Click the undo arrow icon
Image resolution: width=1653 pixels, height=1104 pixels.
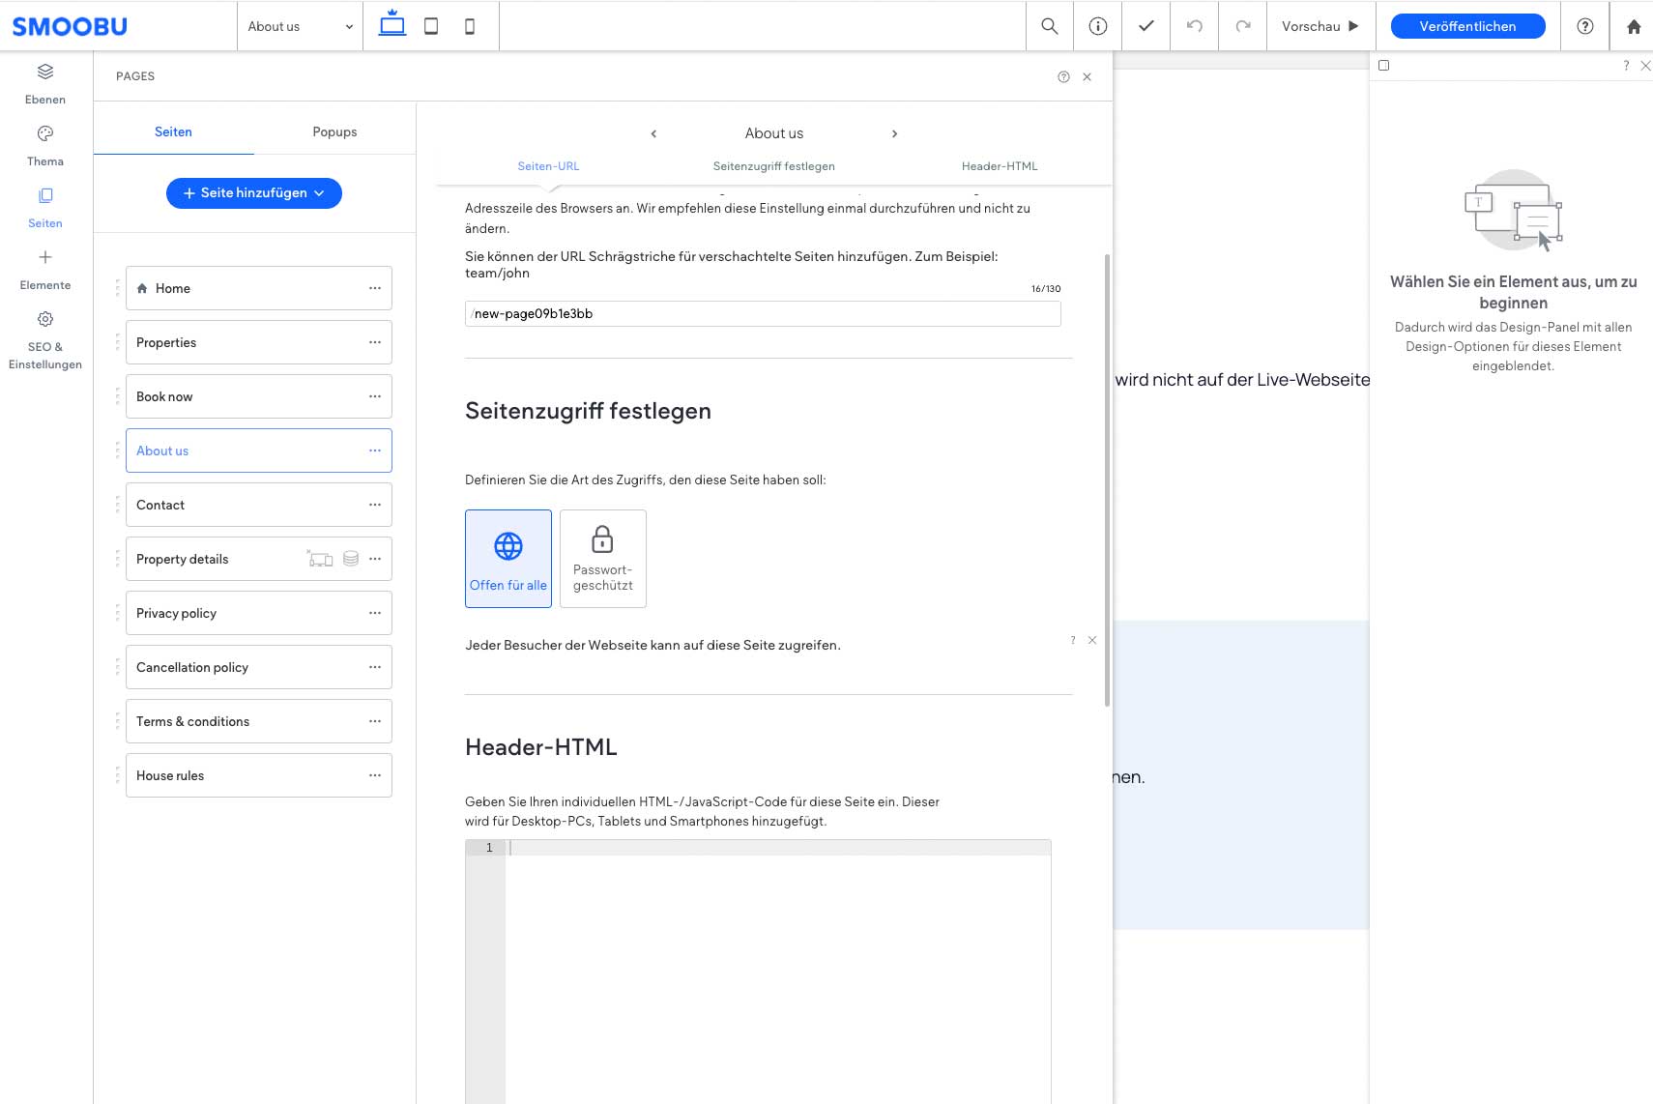coord(1194,26)
